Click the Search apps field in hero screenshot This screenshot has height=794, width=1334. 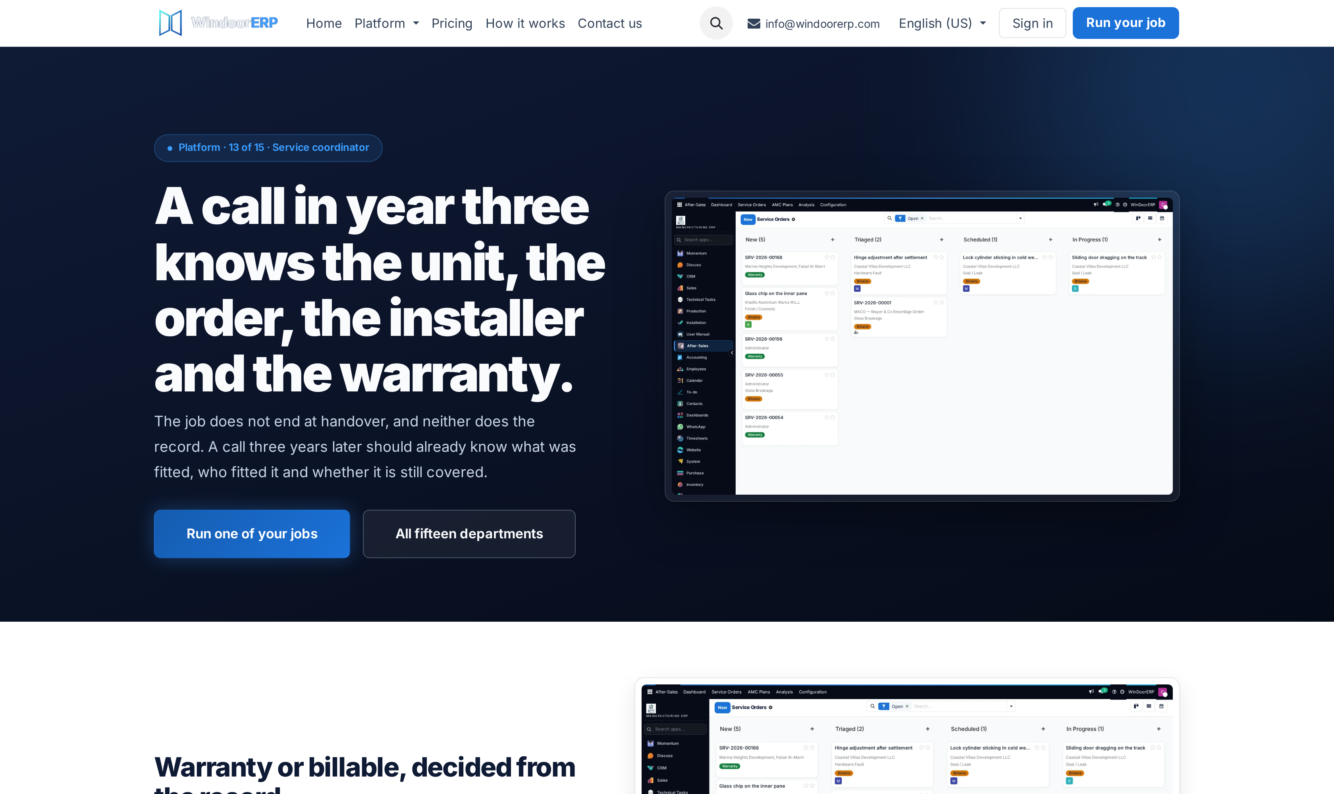(703, 240)
